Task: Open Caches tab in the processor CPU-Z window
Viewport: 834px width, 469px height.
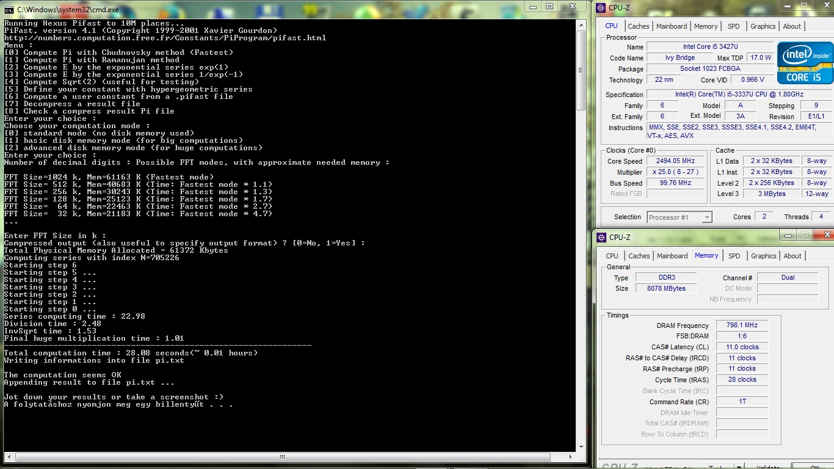Action: click(x=639, y=26)
